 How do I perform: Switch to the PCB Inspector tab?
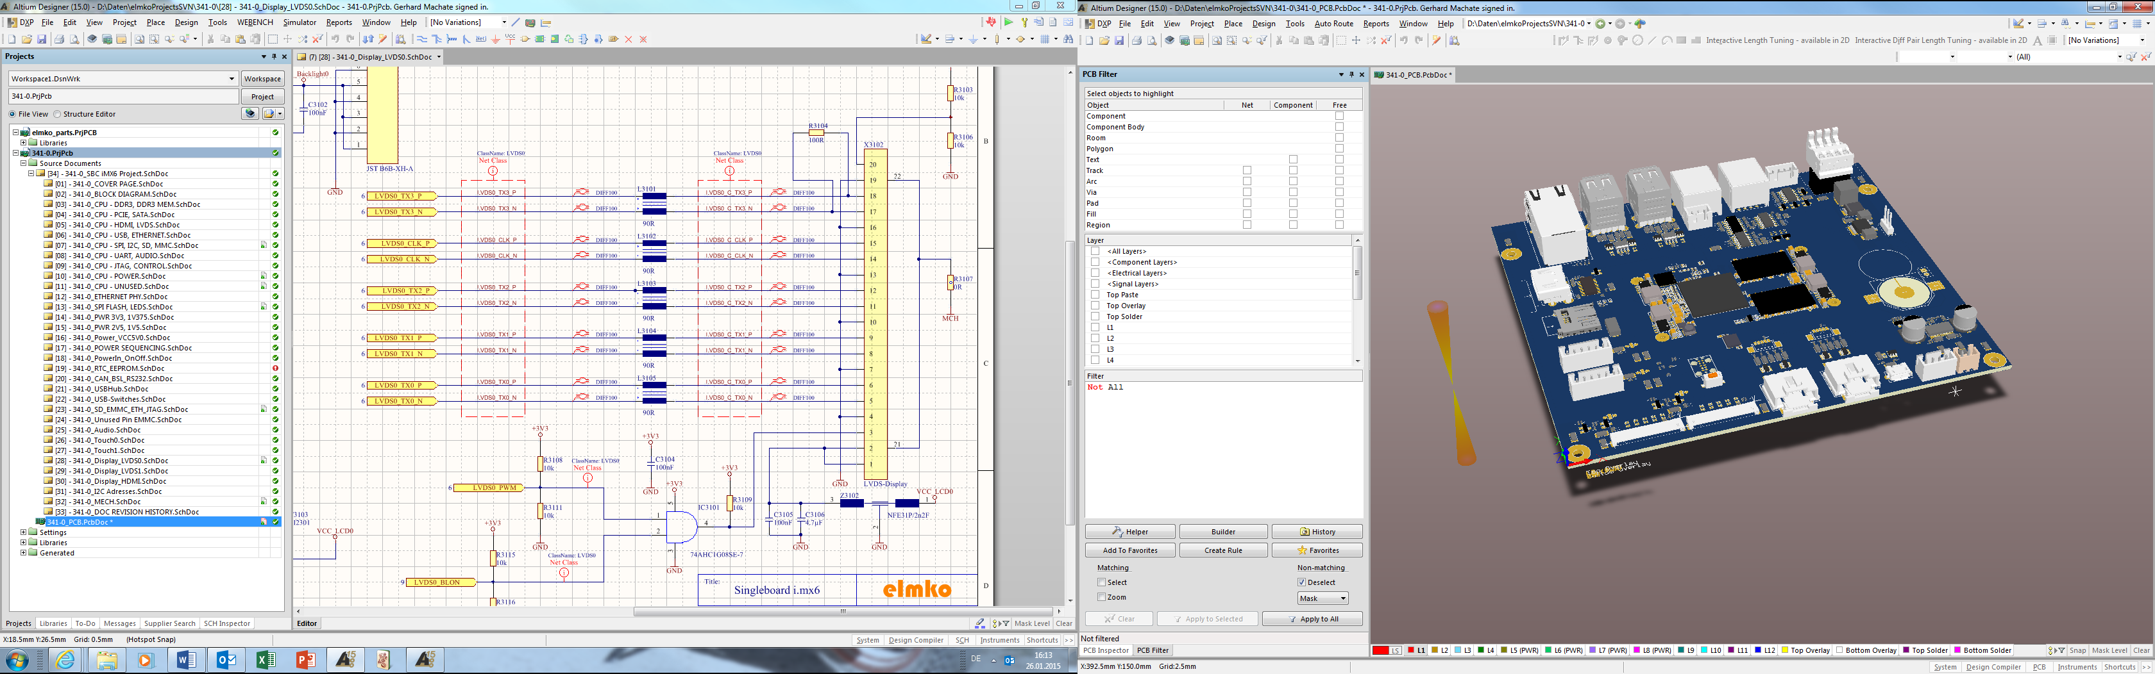(1106, 650)
